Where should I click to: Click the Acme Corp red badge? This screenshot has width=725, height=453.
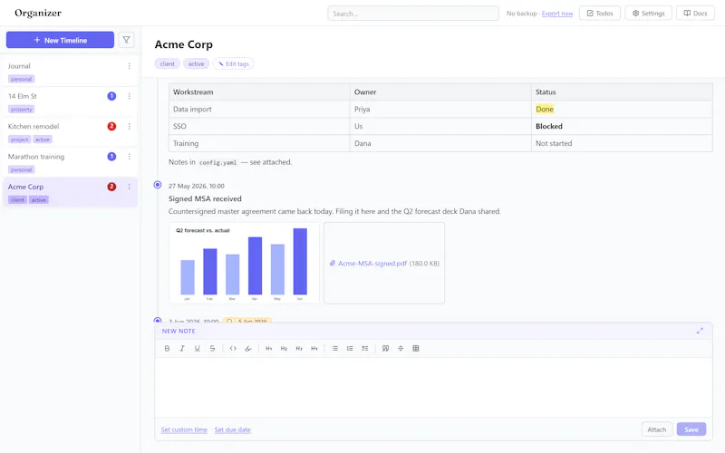111,187
